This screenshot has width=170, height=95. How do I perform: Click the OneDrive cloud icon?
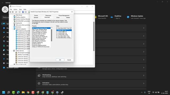[x=112, y=17]
